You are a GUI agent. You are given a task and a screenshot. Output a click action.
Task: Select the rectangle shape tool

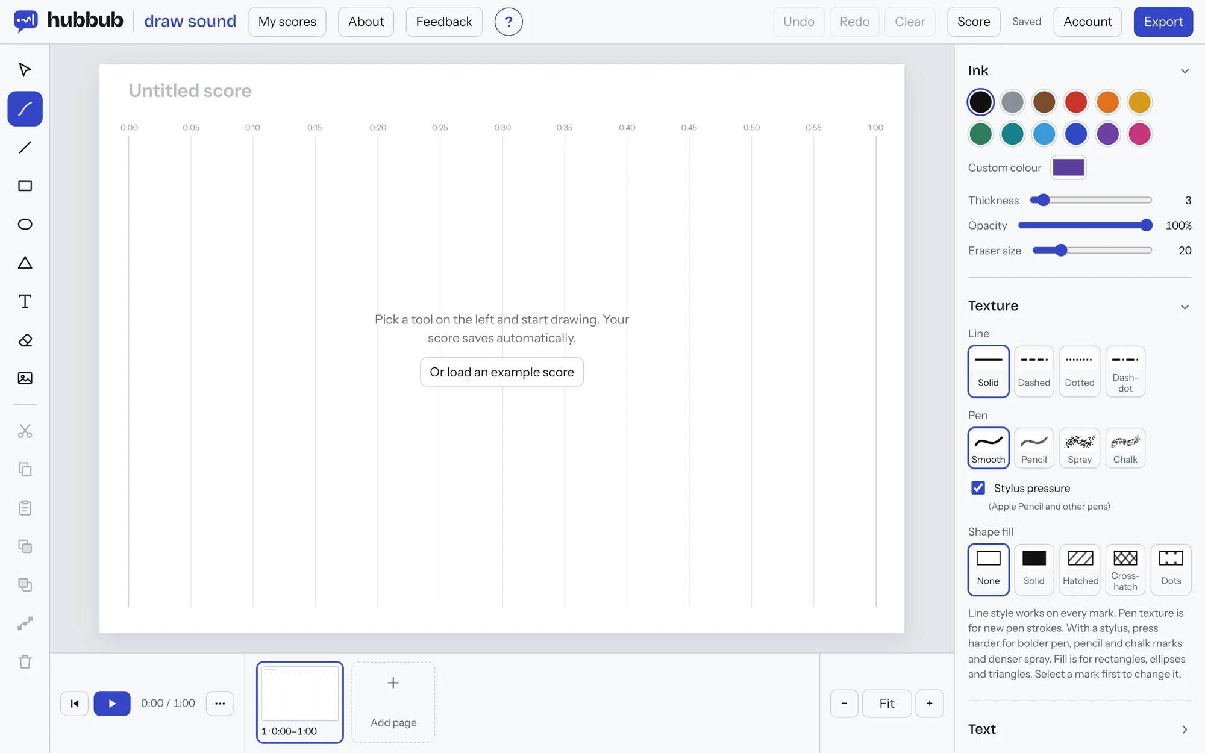[x=25, y=186]
